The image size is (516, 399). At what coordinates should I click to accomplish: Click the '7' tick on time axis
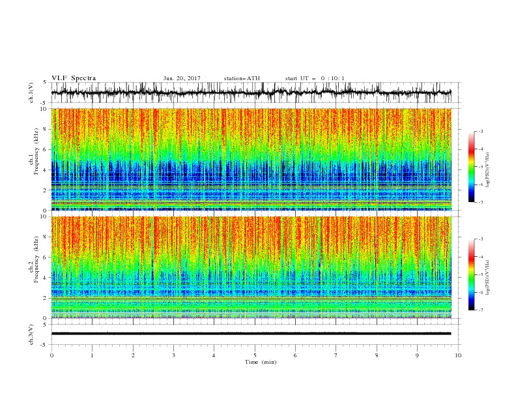[336, 355]
